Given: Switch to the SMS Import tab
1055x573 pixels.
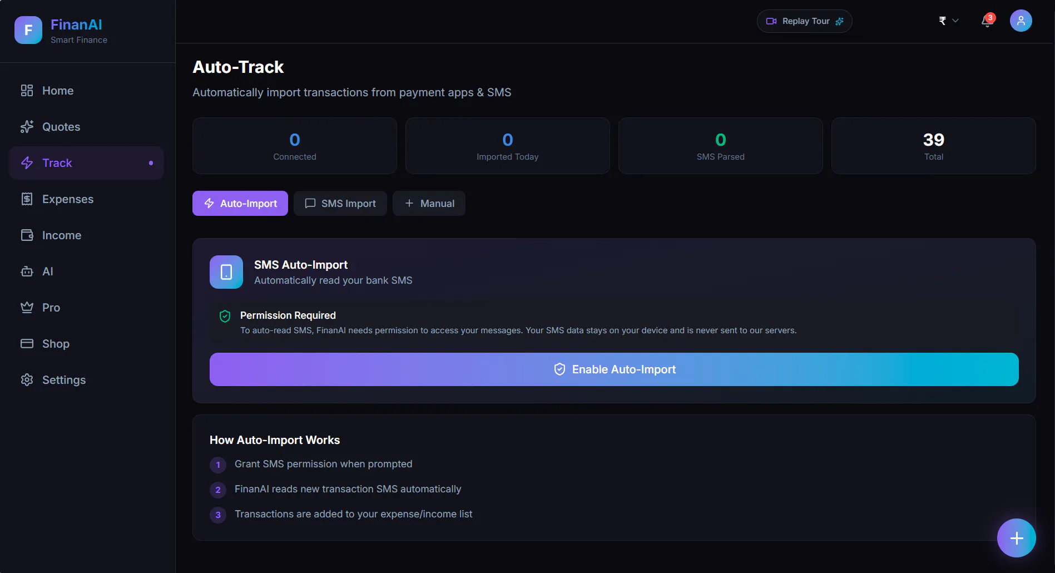Looking at the screenshot, I should tap(340, 204).
